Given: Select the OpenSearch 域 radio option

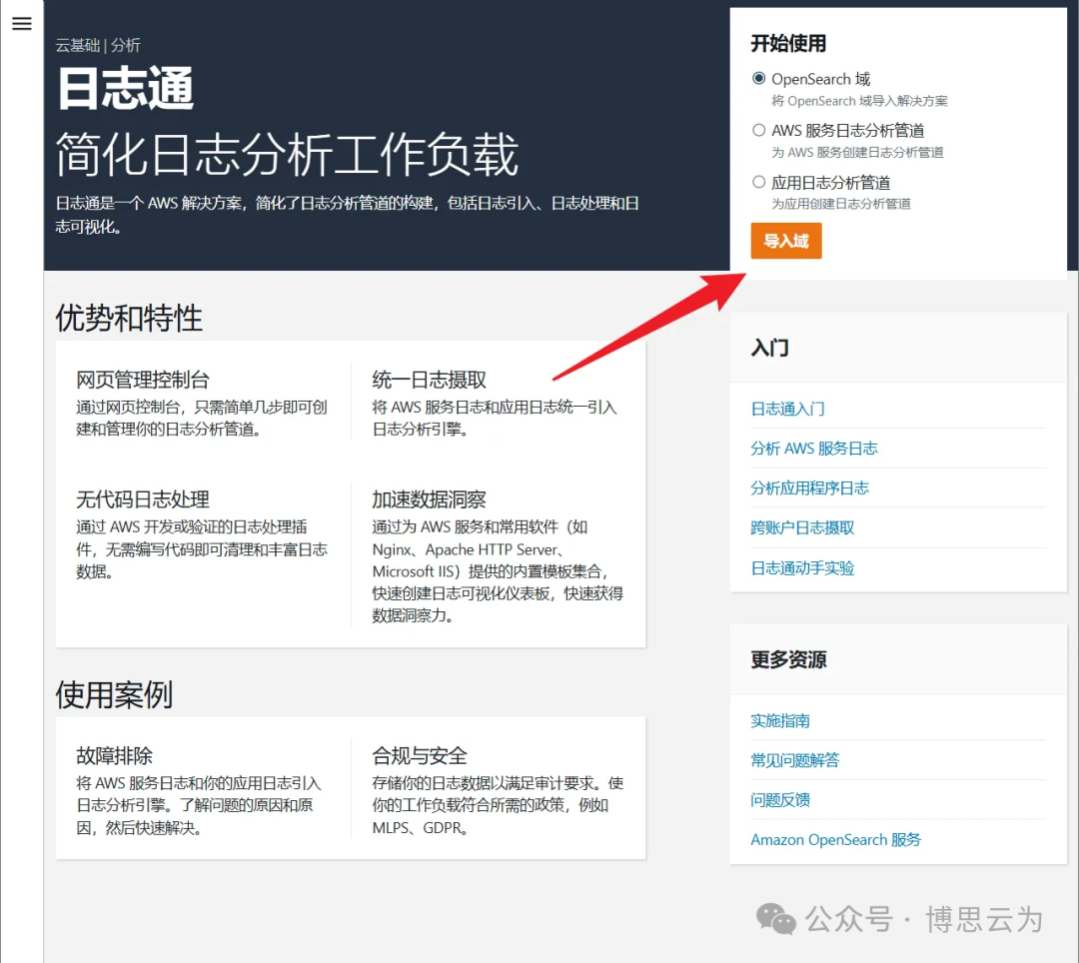Looking at the screenshot, I should tap(759, 78).
